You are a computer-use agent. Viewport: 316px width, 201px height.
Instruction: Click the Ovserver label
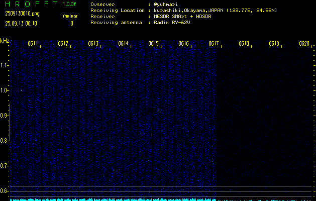[102, 5]
